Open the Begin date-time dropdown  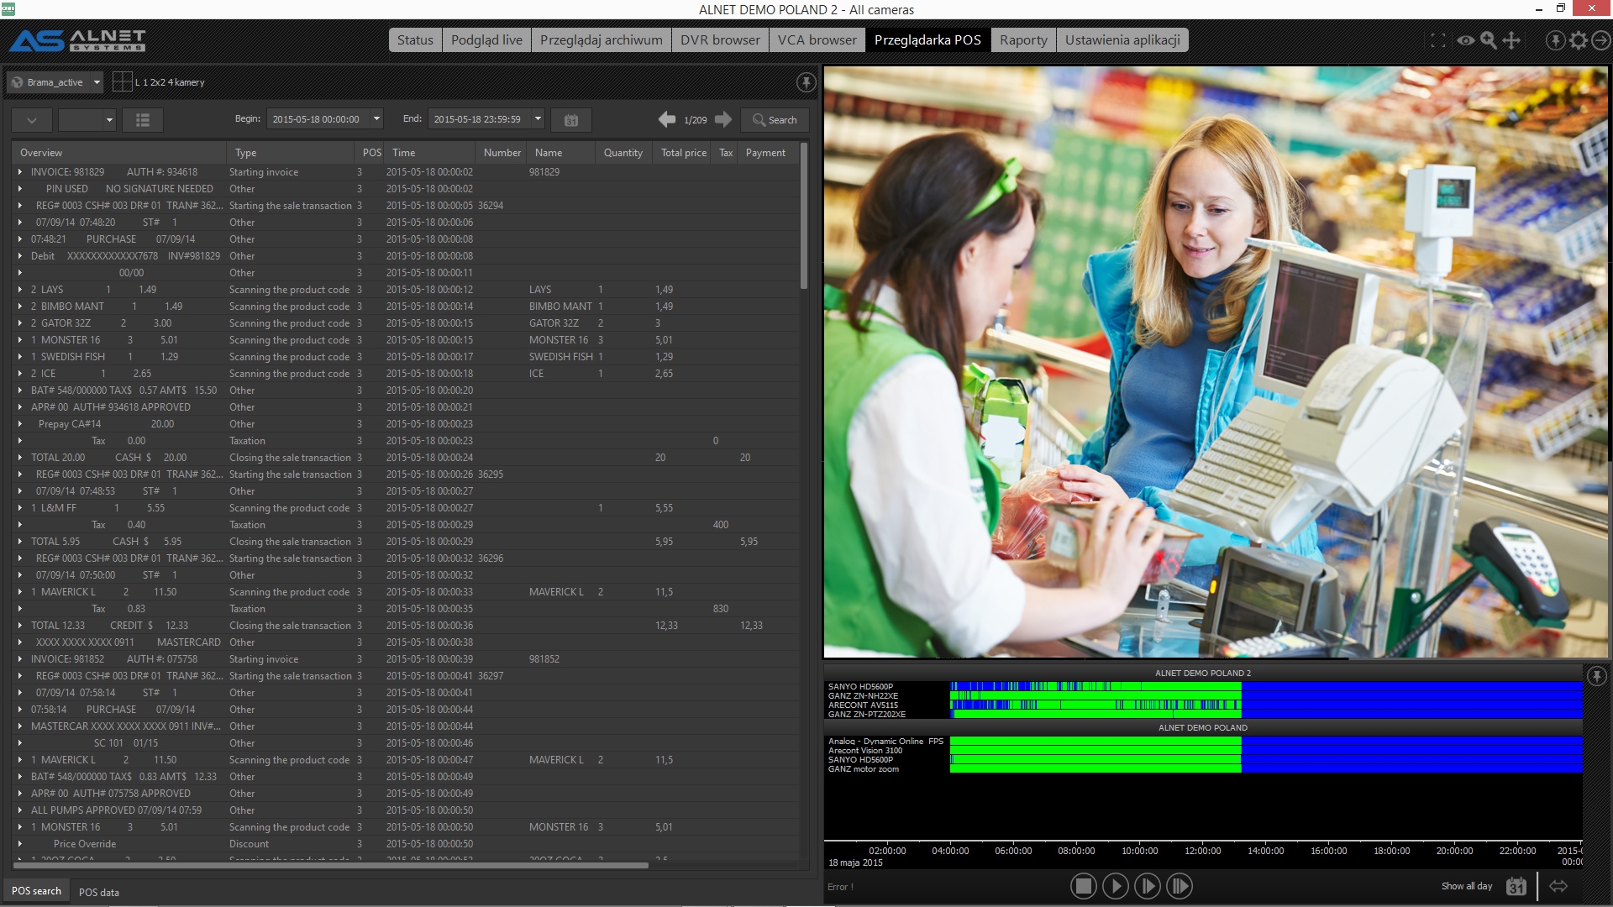click(x=376, y=119)
